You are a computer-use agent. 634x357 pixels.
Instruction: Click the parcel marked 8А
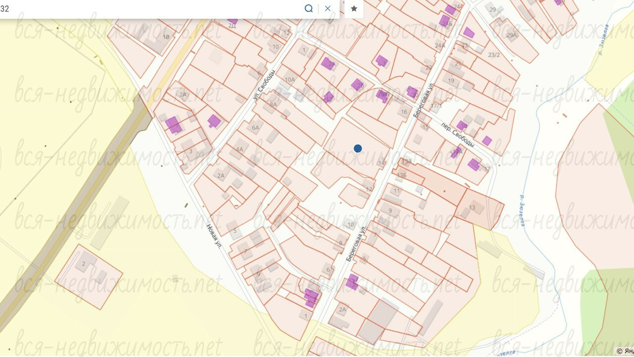coord(273,105)
